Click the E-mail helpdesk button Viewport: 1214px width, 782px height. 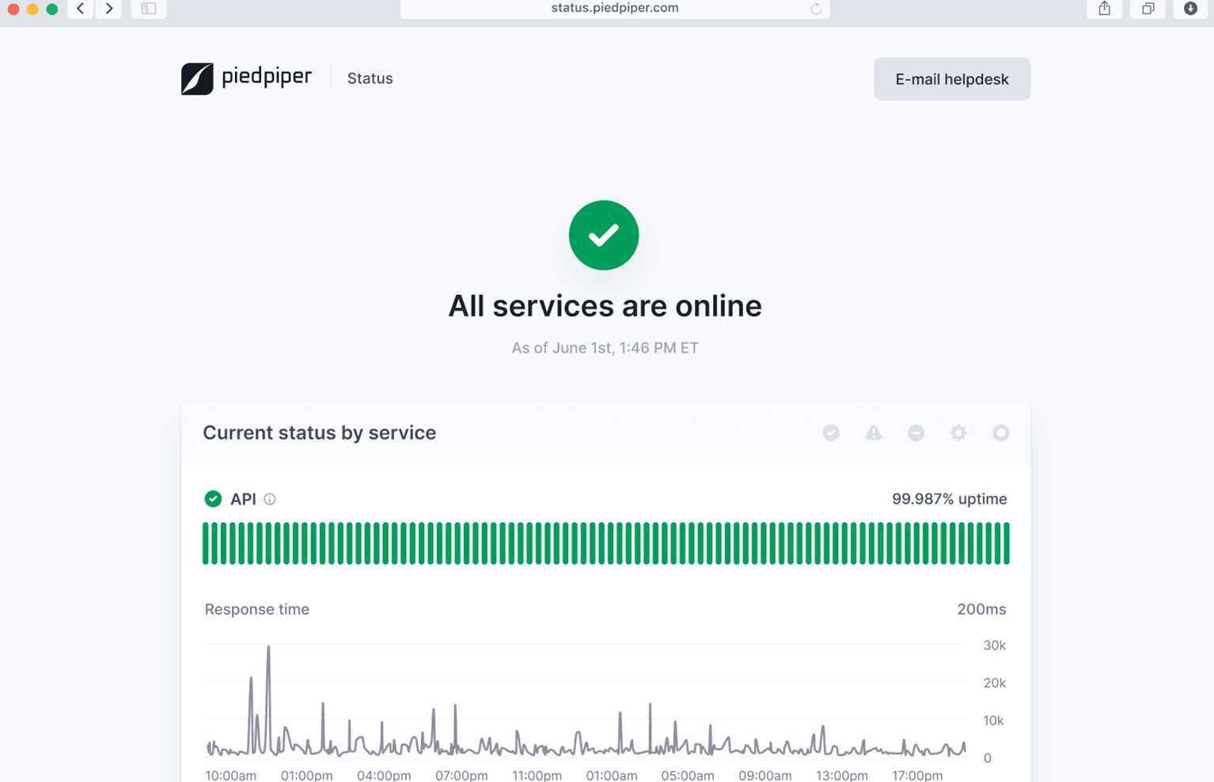951,78
